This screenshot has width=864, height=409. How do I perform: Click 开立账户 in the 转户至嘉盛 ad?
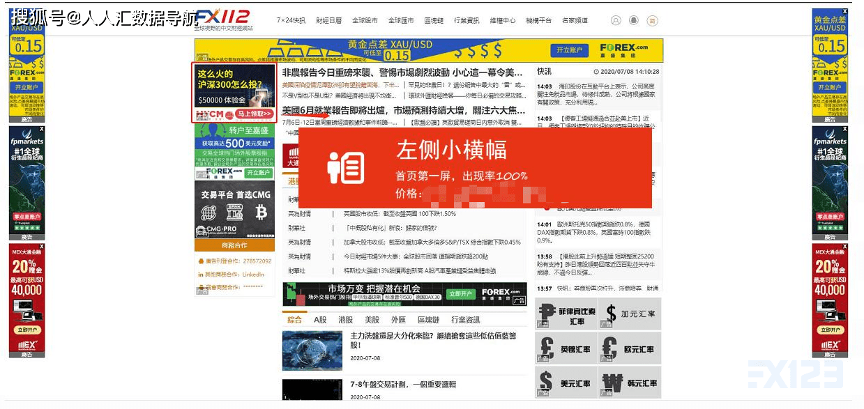pyautogui.click(x=257, y=173)
